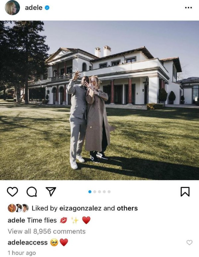
Task: Go to the last carousel dot
Action: click(109, 192)
